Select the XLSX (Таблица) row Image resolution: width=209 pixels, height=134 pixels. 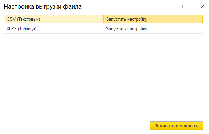coord(22,29)
